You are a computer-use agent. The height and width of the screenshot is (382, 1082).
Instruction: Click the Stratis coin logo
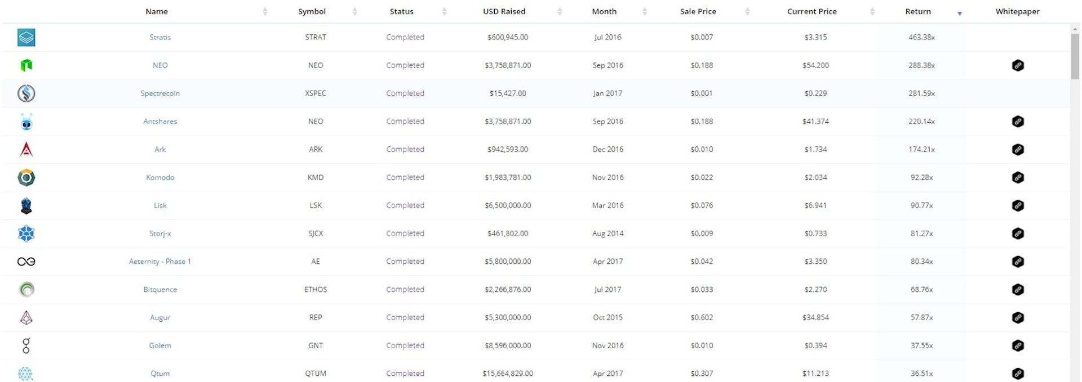click(25, 37)
